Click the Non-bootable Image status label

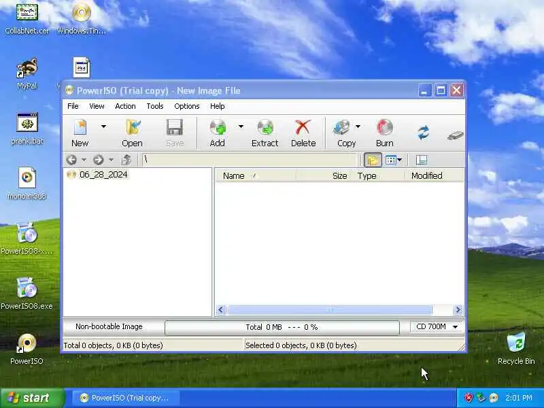click(x=109, y=326)
